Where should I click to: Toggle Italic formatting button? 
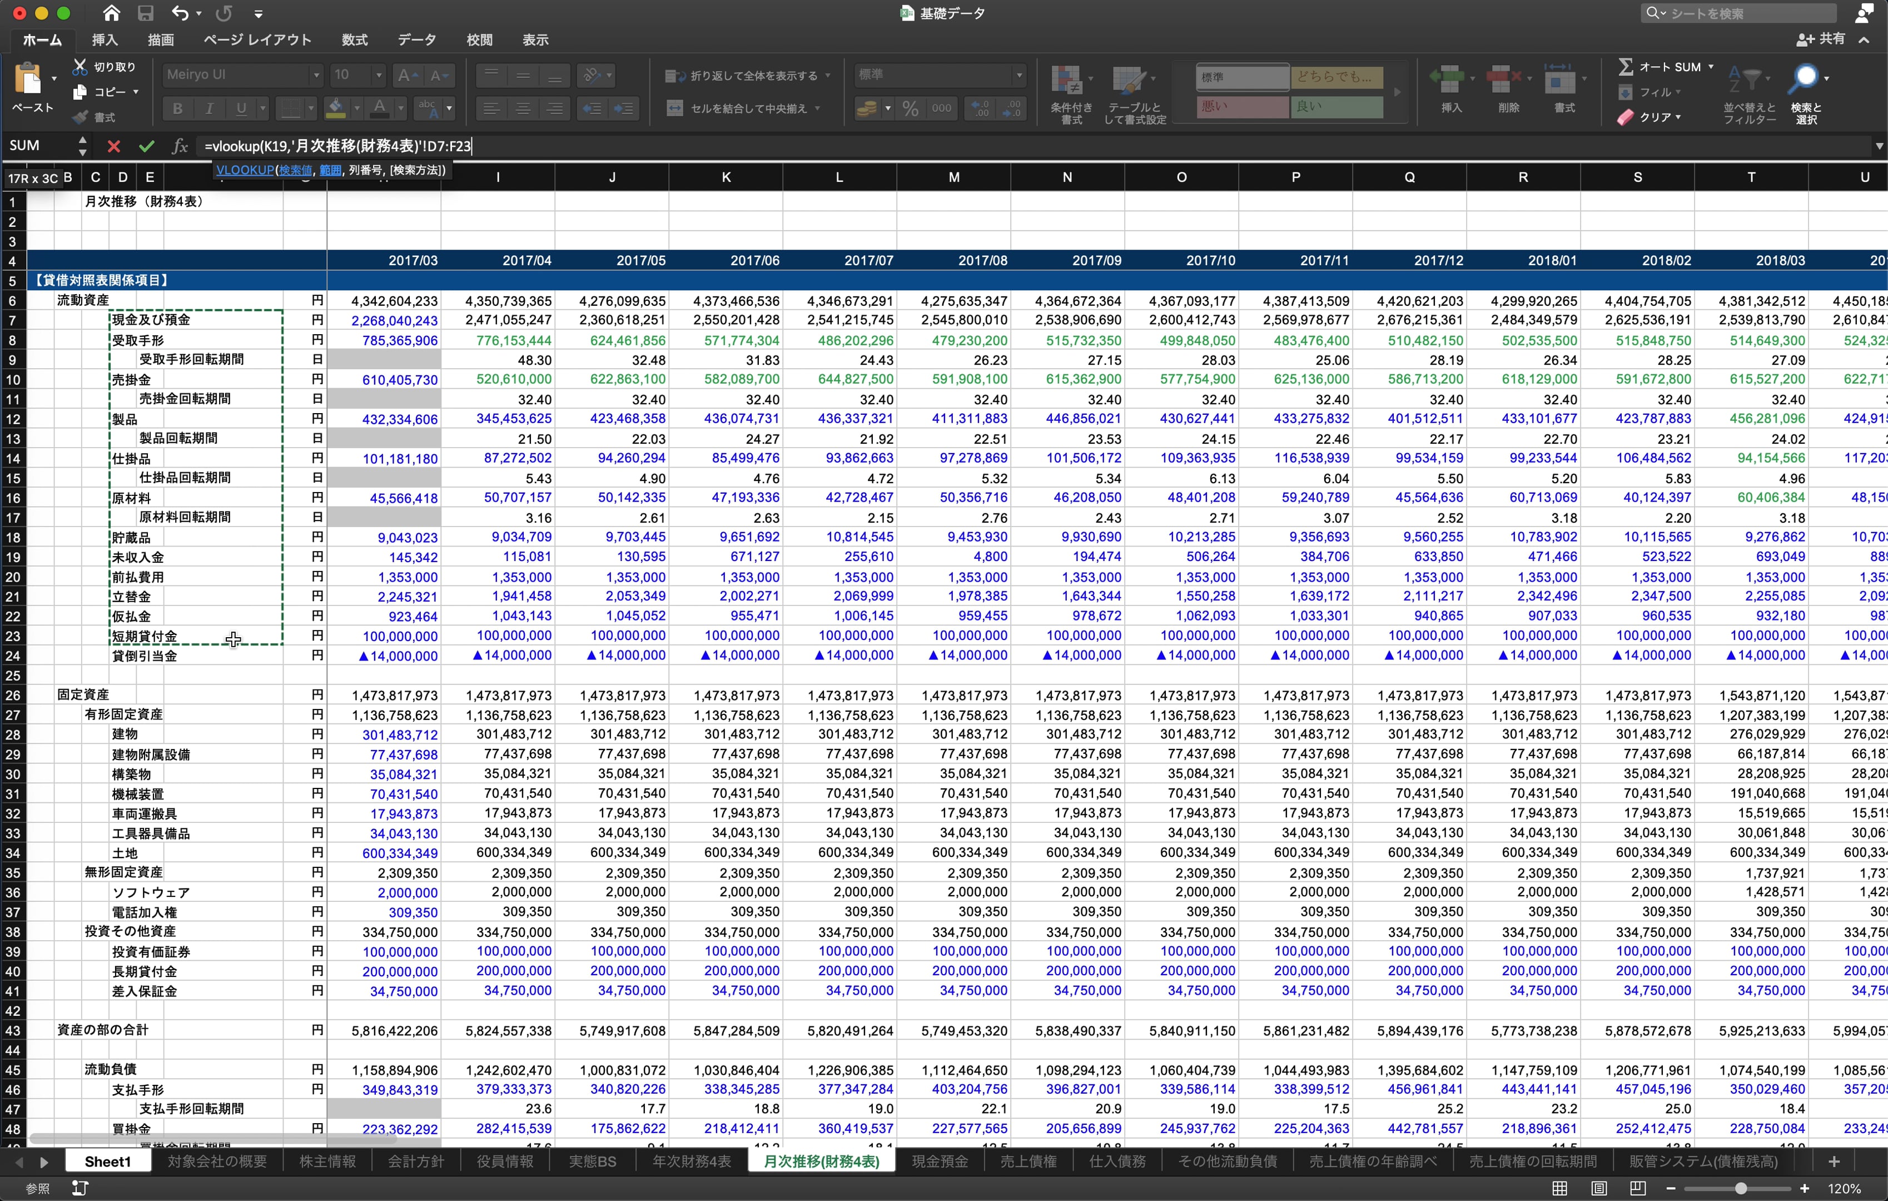pyautogui.click(x=208, y=108)
